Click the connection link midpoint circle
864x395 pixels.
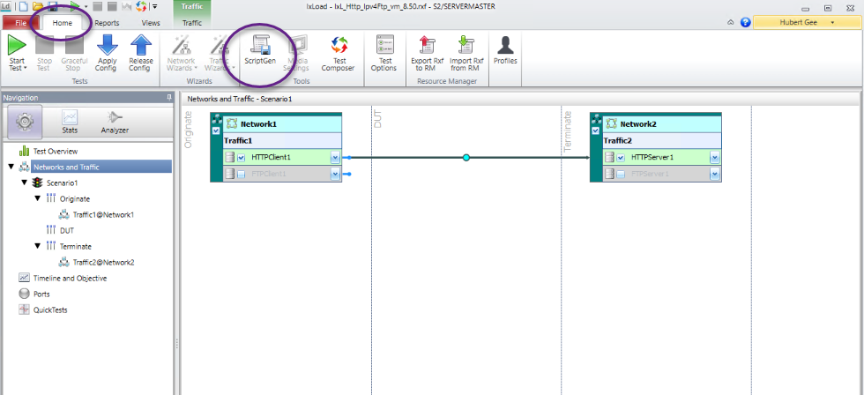[466, 158]
